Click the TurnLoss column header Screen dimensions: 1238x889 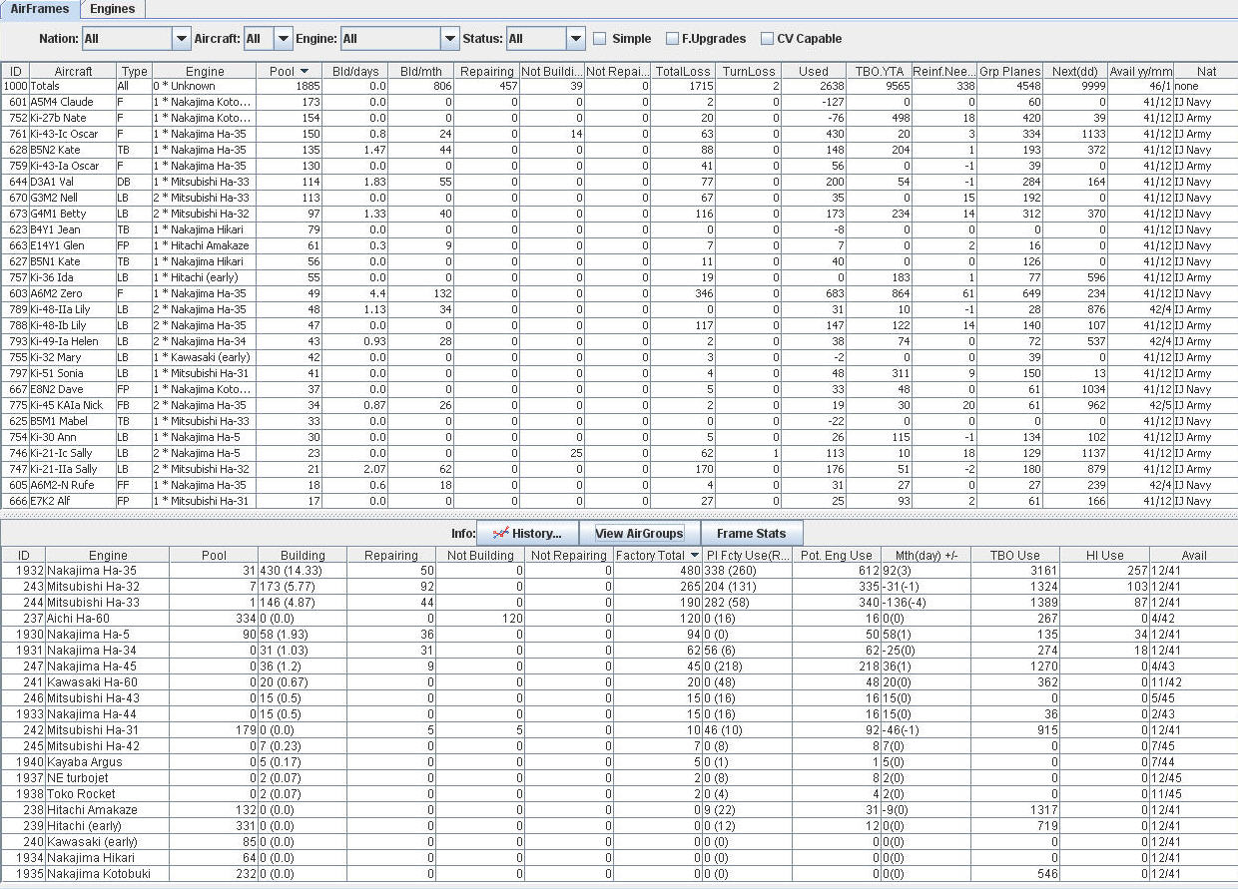[x=748, y=71]
